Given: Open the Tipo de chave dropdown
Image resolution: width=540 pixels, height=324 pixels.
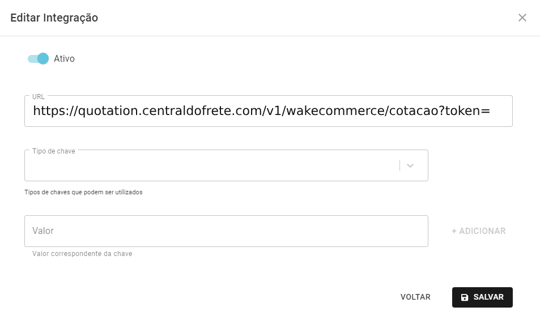Looking at the screenshot, I should (226, 165).
